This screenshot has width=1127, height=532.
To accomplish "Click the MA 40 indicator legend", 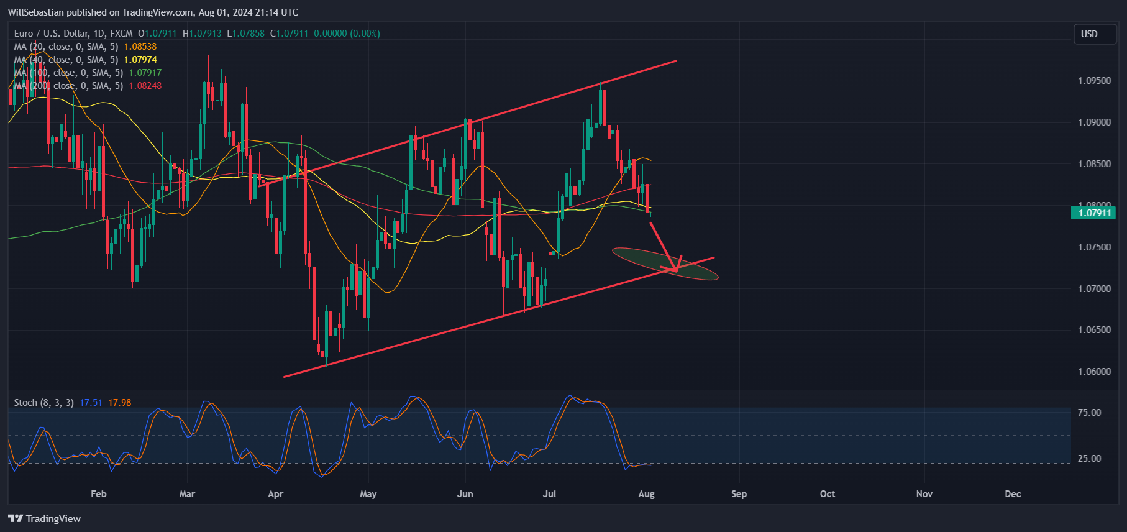I will 66,60.
